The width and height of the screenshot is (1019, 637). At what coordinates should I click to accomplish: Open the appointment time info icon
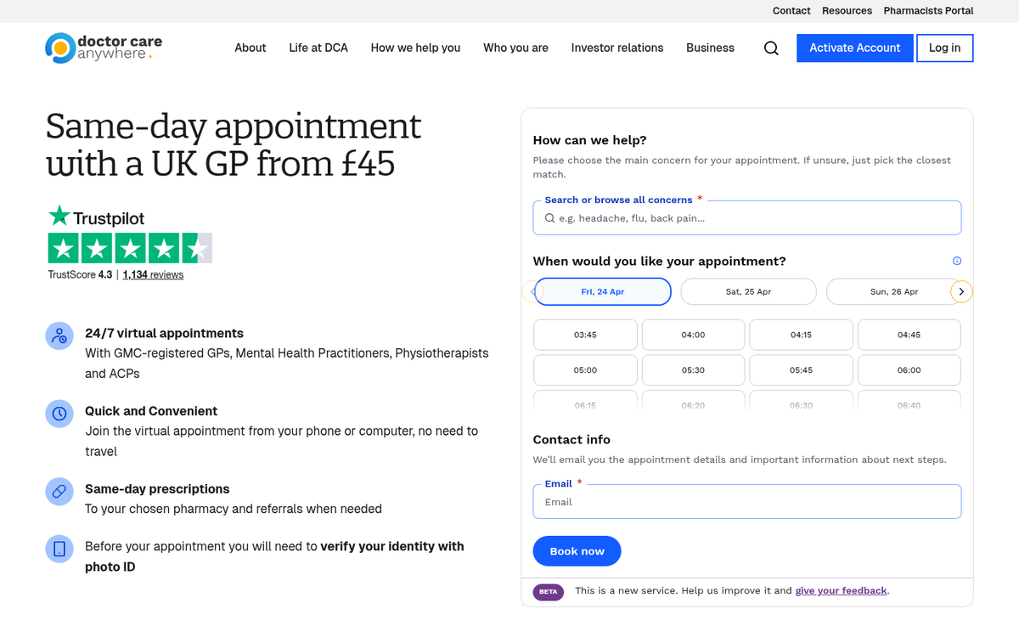(x=956, y=261)
